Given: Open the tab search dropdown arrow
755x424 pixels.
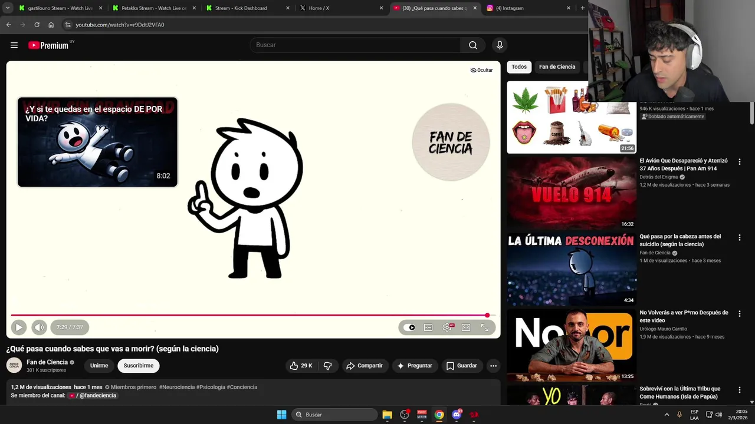Looking at the screenshot, I should coord(8,8).
